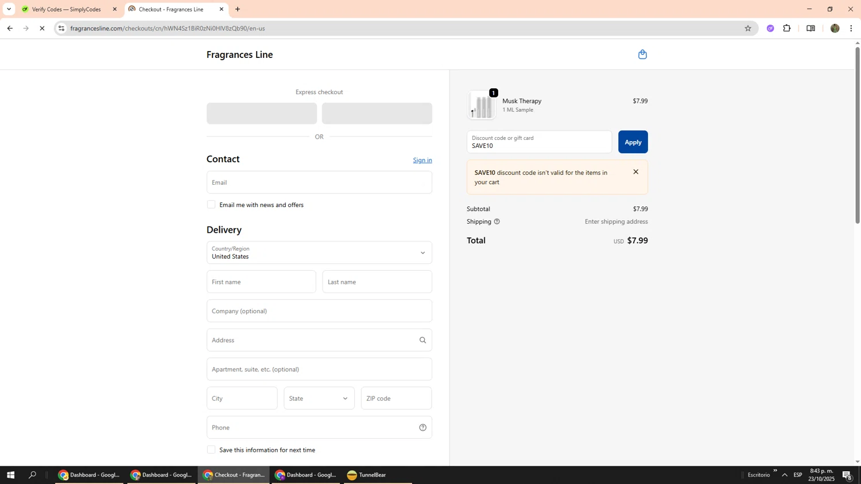Open Chrome side panel icon
Image resolution: width=861 pixels, height=484 pixels.
click(x=810, y=28)
